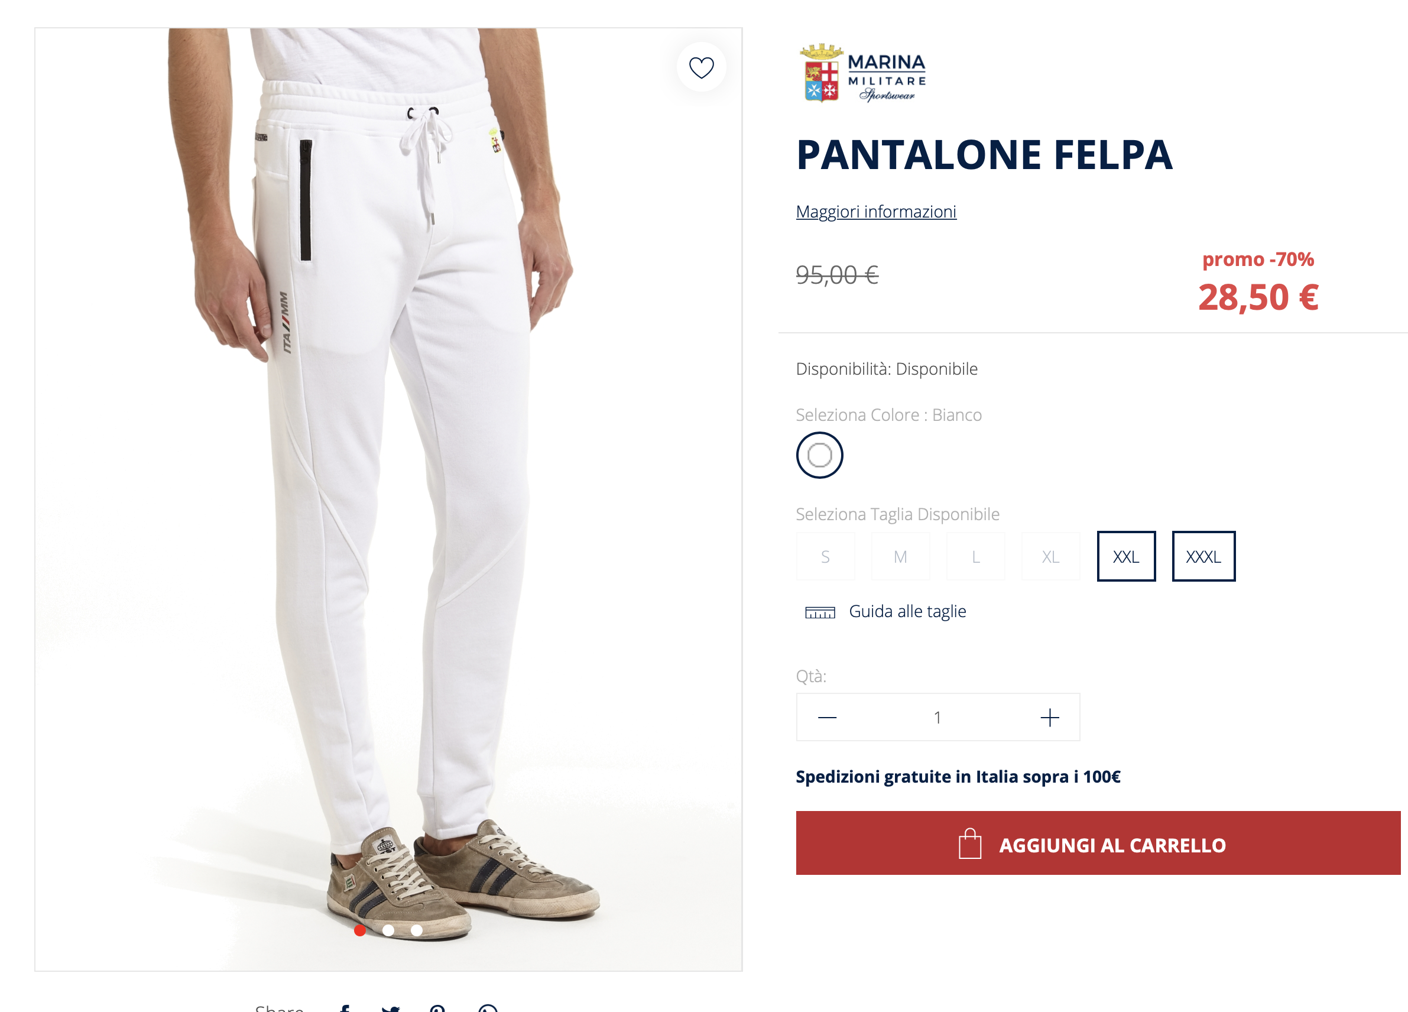Decrease quantity with the minus icon

[827, 717]
